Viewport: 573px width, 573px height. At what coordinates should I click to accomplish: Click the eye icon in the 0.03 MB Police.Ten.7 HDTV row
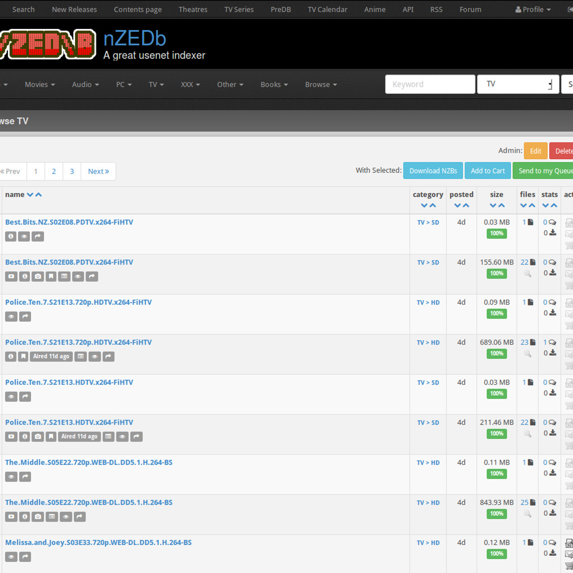11,397
